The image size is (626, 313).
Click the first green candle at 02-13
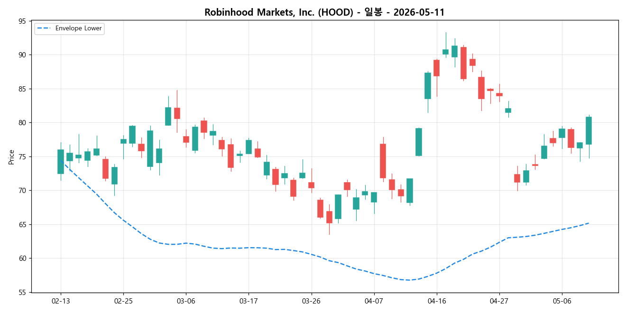61,162
